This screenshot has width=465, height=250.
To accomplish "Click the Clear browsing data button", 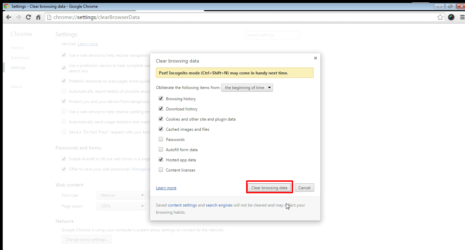I will [269, 188].
